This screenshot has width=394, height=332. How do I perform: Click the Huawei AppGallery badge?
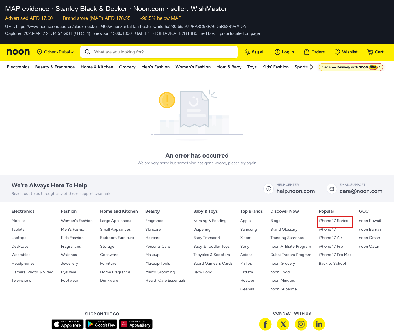(136, 324)
